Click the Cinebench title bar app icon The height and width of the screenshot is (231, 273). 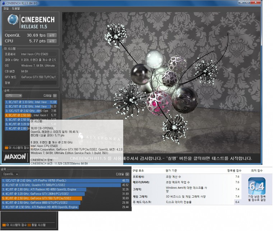[4, 3]
